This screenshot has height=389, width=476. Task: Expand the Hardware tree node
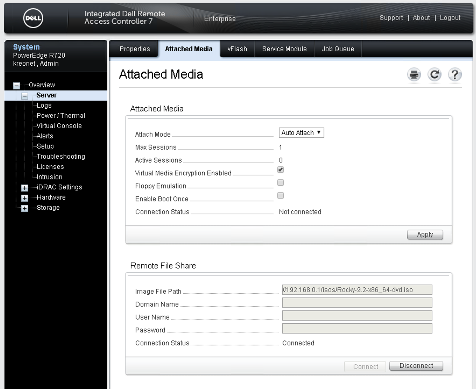(24, 198)
